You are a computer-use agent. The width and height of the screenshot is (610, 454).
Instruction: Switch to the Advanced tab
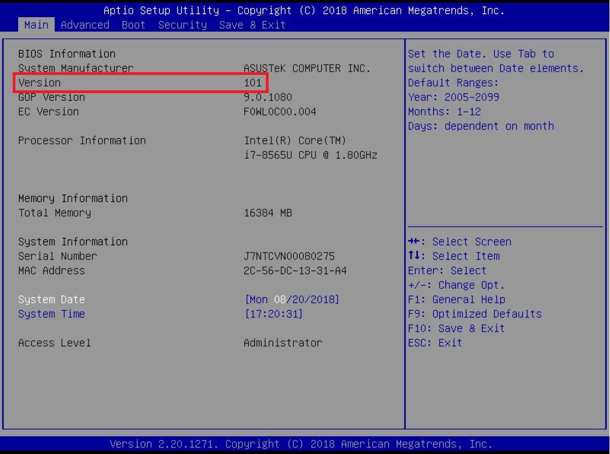85,25
